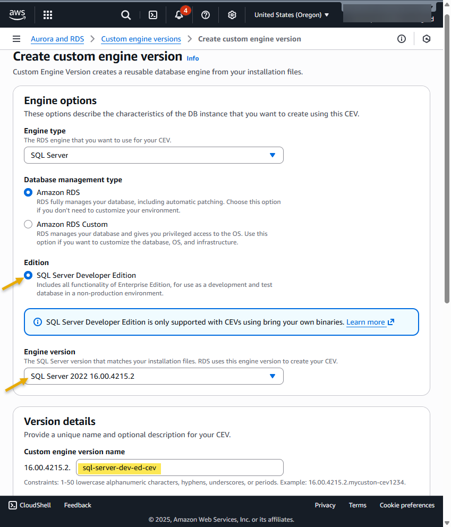Go to Aurora and RDS breadcrumb
Viewport: 451px width, 527px height.
(x=57, y=39)
